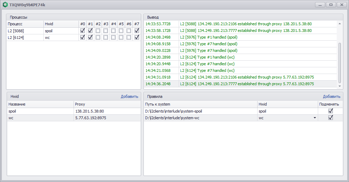
Task: Toggle Подменять checkbox for system-spoil rule
Action: [x=330, y=111]
